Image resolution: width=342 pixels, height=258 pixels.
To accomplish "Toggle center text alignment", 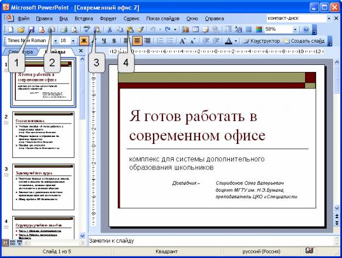I will pos(137,41).
